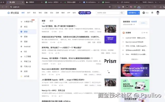
Task: Open the 关注 icon in the sidebar
Action: (x=21, y=27)
